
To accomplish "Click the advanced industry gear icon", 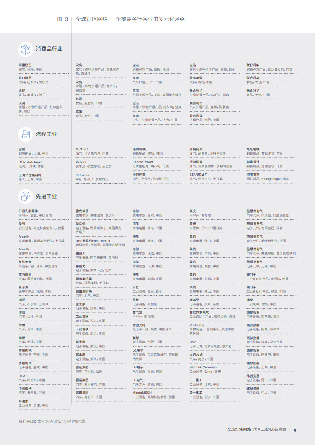I will click(x=25, y=196).
